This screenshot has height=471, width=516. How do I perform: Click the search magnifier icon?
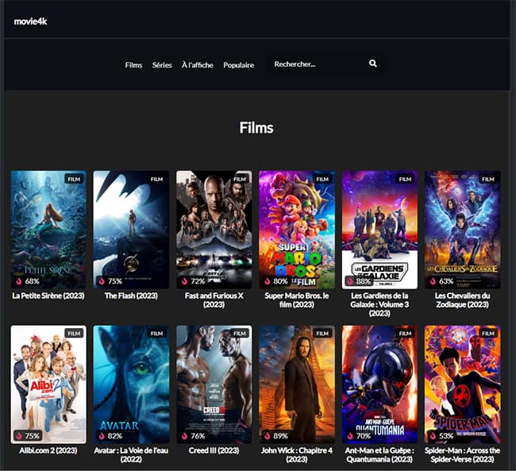point(372,64)
